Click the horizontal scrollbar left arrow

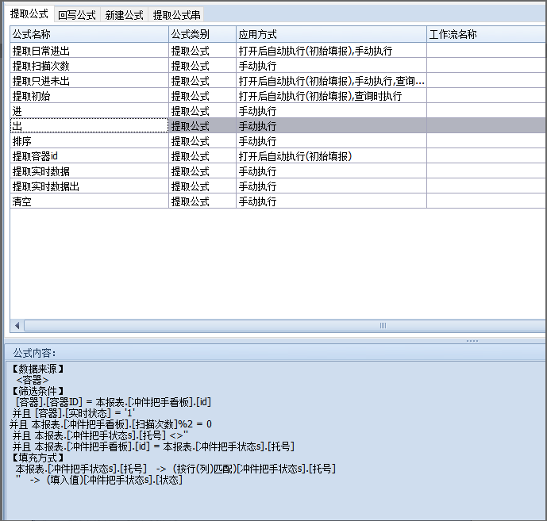coord(17,326)
